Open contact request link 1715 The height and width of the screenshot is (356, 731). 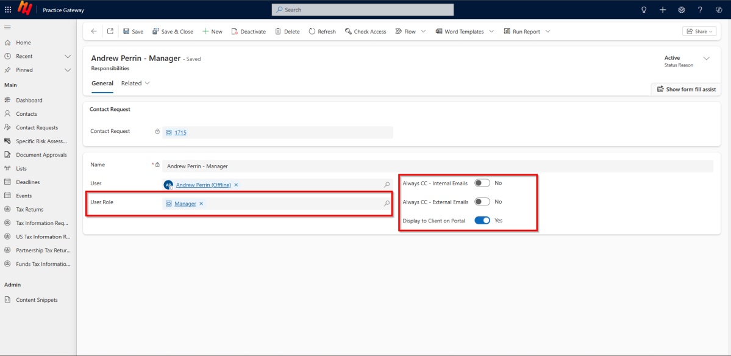(180, 132)
